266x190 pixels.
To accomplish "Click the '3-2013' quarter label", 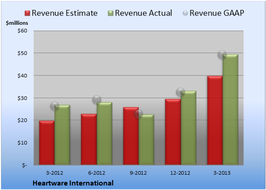I will pos(222,173).
